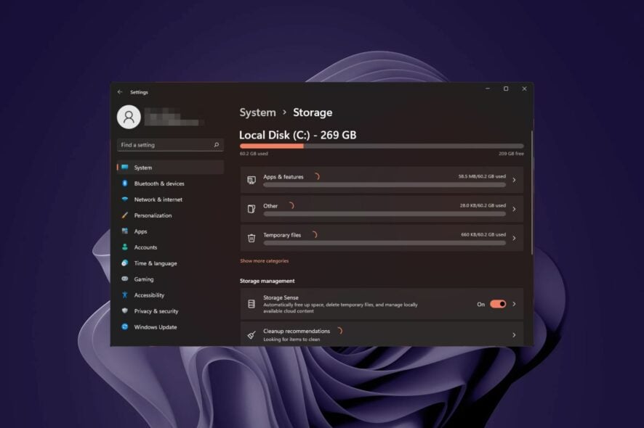Click the Apps & features usage bar
This screenshot has width=644, height=428.
pyautogui.click(x=385, y=185)
